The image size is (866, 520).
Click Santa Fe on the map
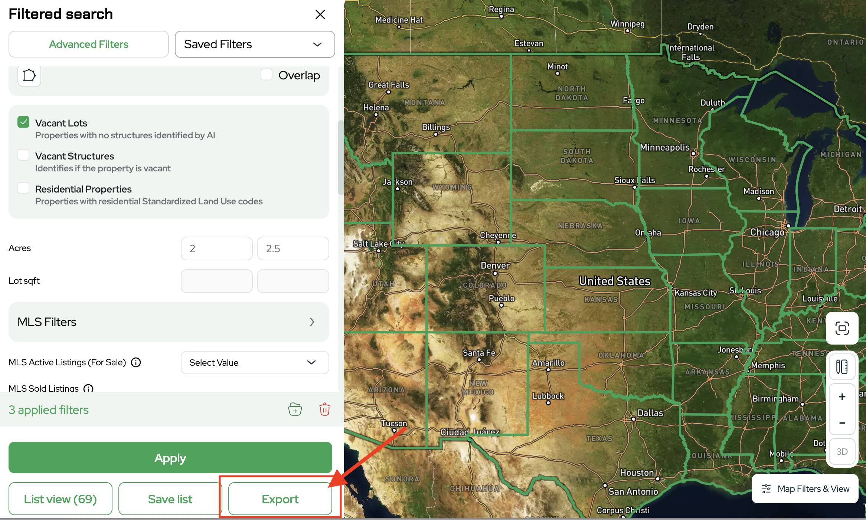(478, 353)
